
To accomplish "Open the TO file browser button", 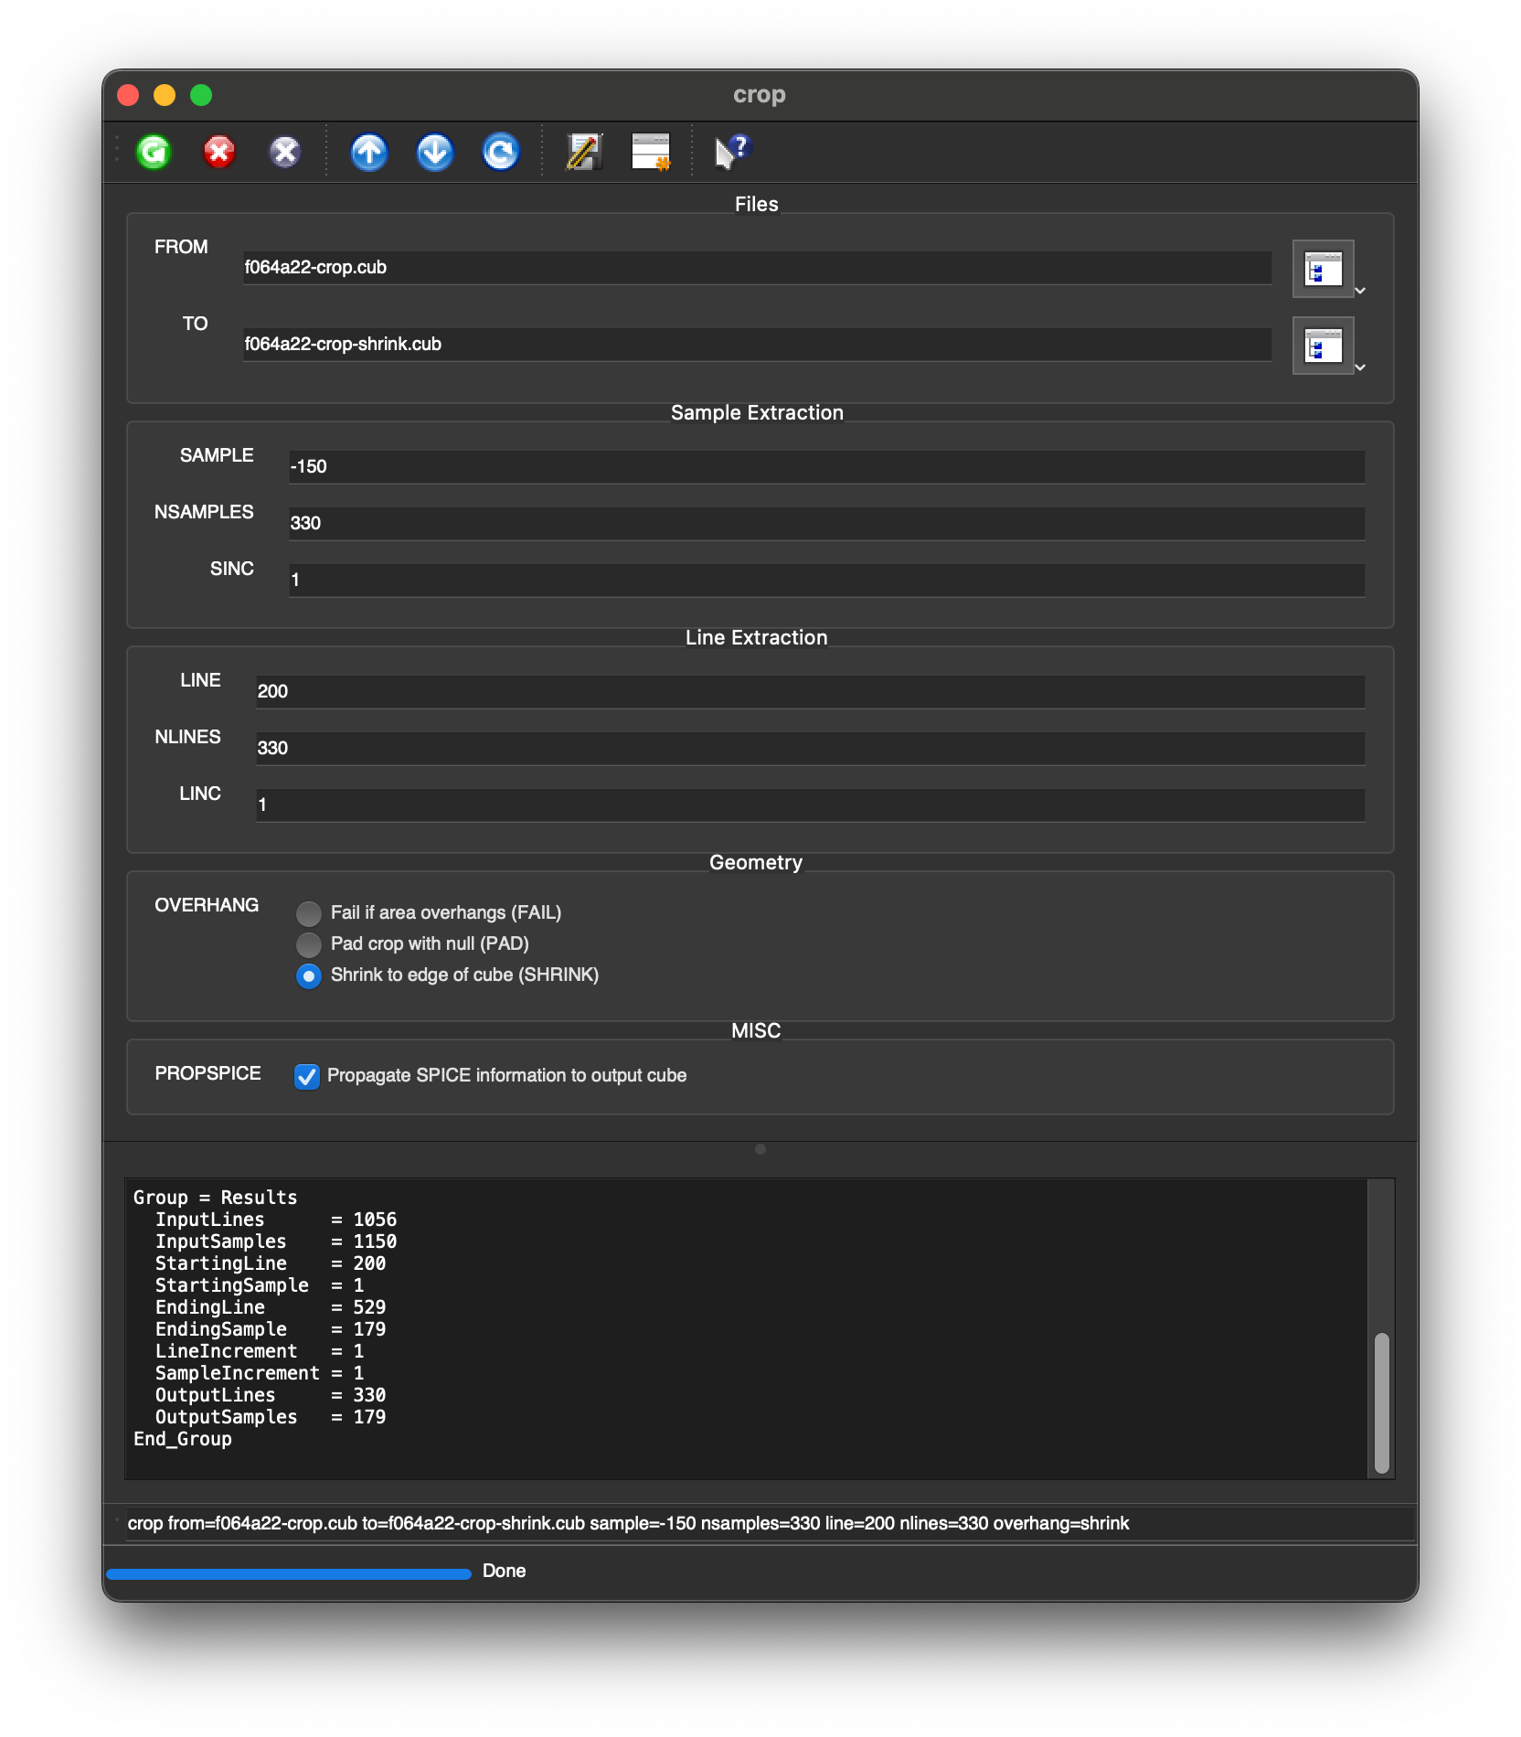I will pyautogui.click(x=1323, y=346).
